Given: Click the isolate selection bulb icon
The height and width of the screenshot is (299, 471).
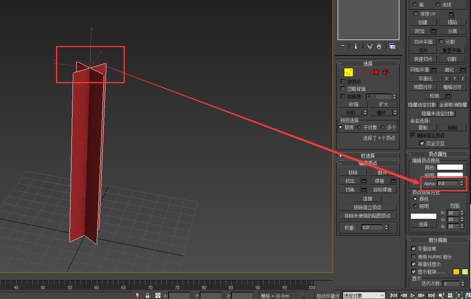Looking at the screenshot, I should click(137, 296).
